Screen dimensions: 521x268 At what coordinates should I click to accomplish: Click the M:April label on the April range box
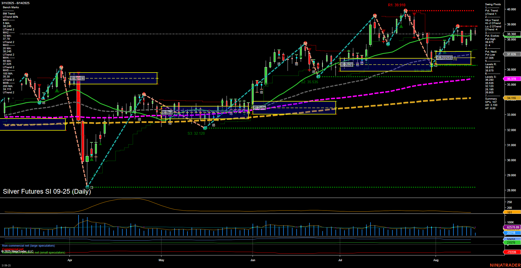pyautogui.click(x=77, y=78)
